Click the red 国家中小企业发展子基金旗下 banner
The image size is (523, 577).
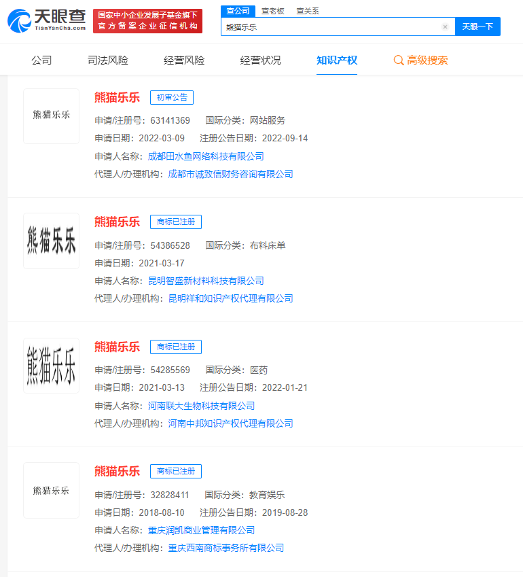(148, 21)
